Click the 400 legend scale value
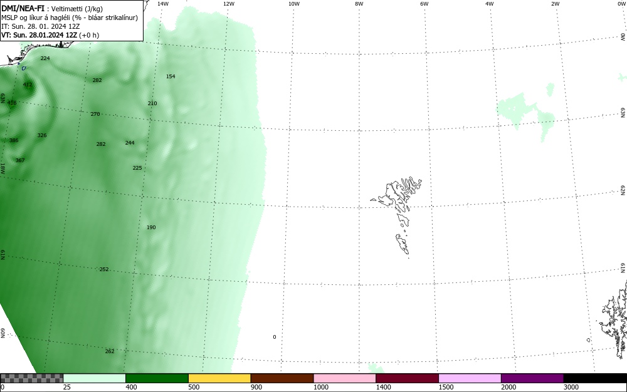Viewport: 627px width, 392px height. 131,387
